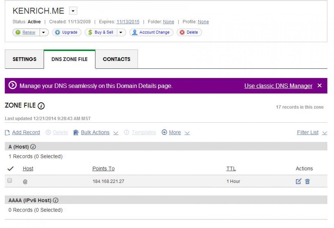Tick the checkbox for the @ host record

pos(10,180)
